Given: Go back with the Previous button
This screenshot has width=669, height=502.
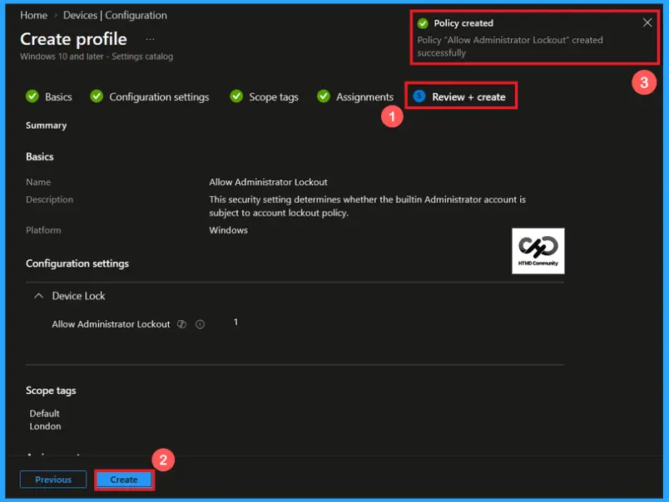Looking at the screenshot, I should tap(53, 480).
